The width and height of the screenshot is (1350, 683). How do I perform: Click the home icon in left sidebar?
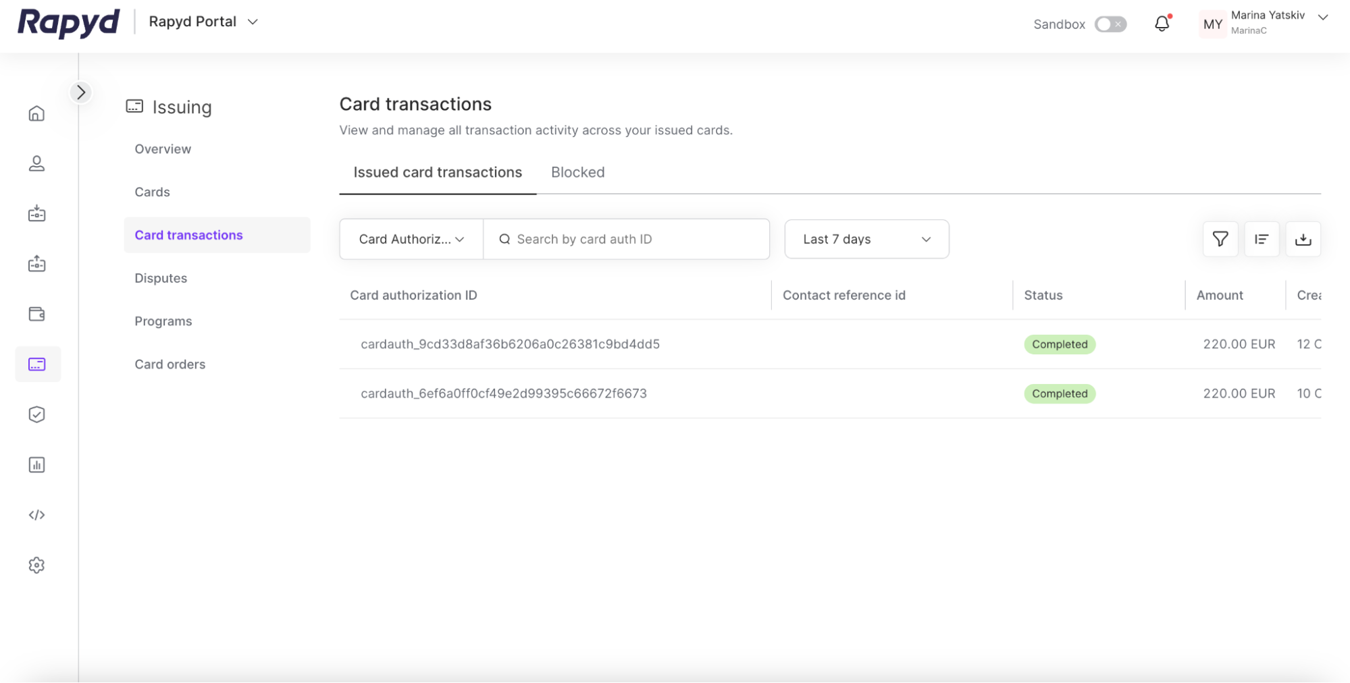click(x=36, y=113)
